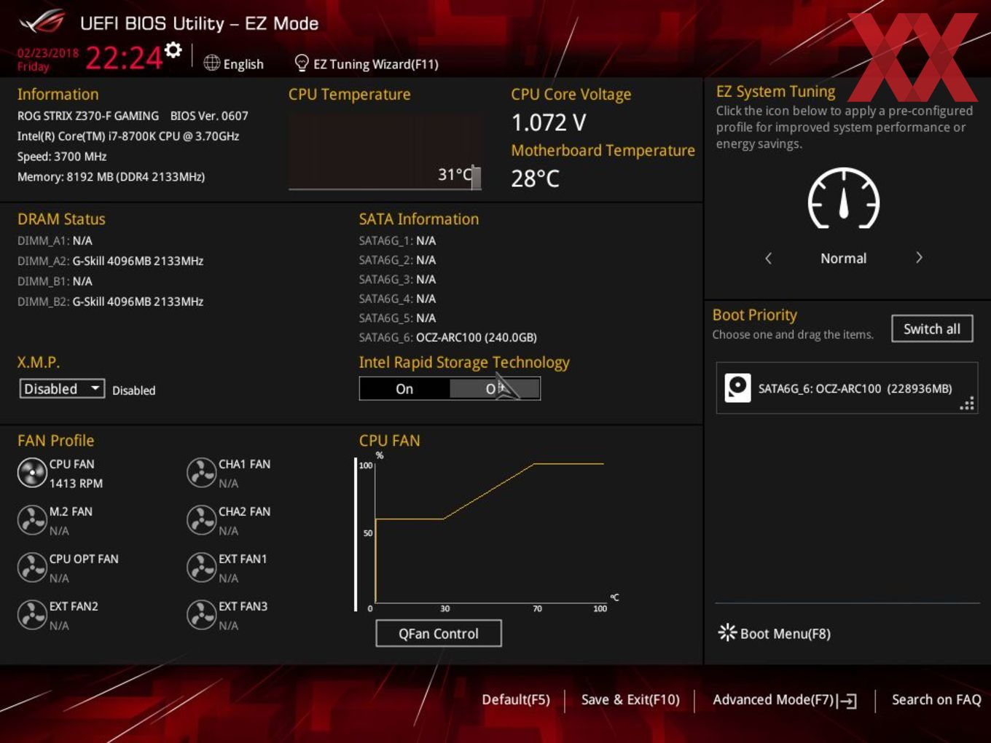The height and width of the screenshot is (743, 991).
Task: Open date and time settings gear
Action: [173, 50]
